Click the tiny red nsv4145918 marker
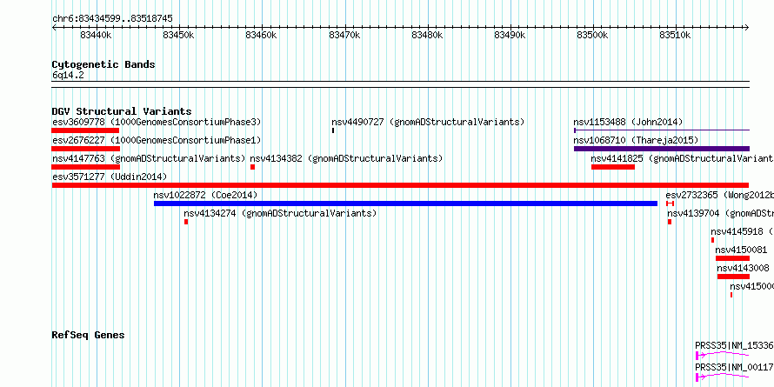This screenshot has height=387, width=774. point(712,240)
